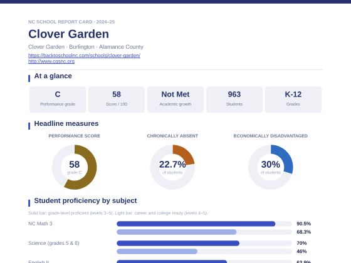Click the 963 Students card
The width and height of the screenshot is (351, 263).
[x=234, y=100]
